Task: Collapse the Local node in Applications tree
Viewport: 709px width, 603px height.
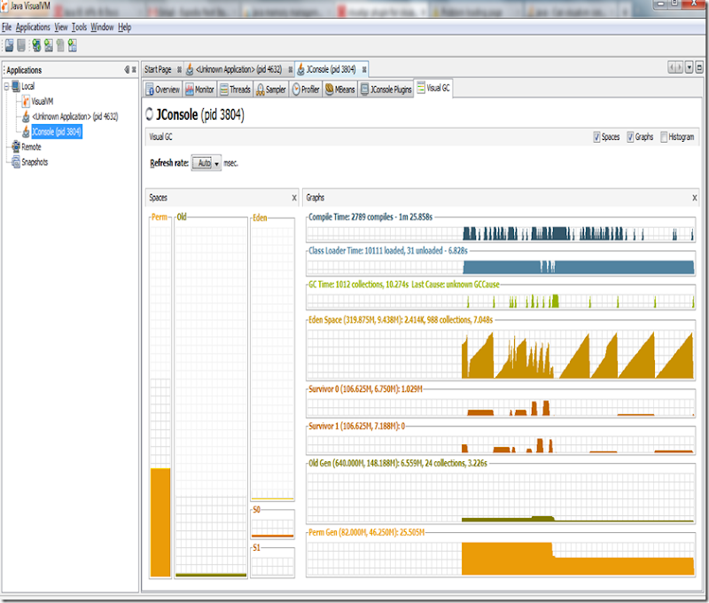Action: (6, 86)
